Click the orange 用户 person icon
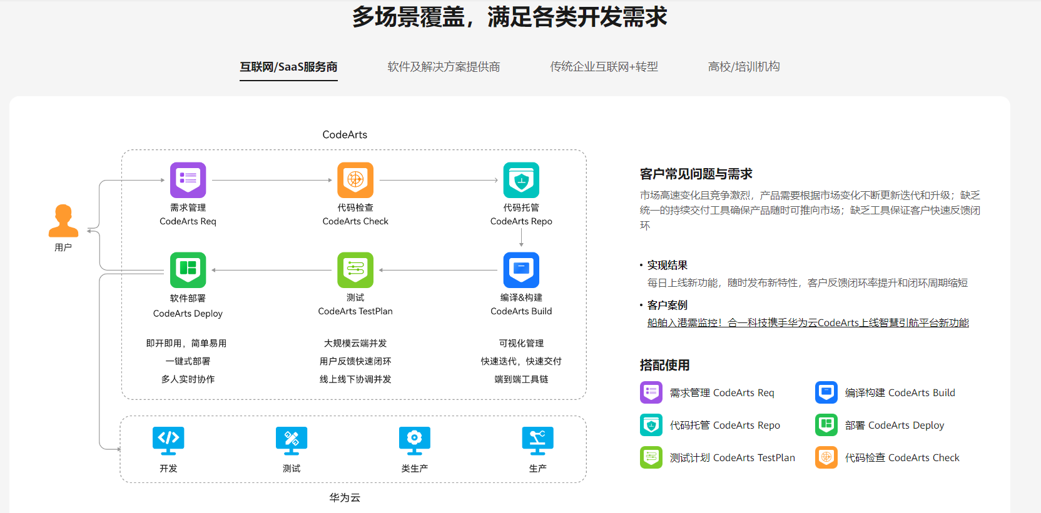The height and width of the screenshot is (513, 1041). click(x=64, y=221)
